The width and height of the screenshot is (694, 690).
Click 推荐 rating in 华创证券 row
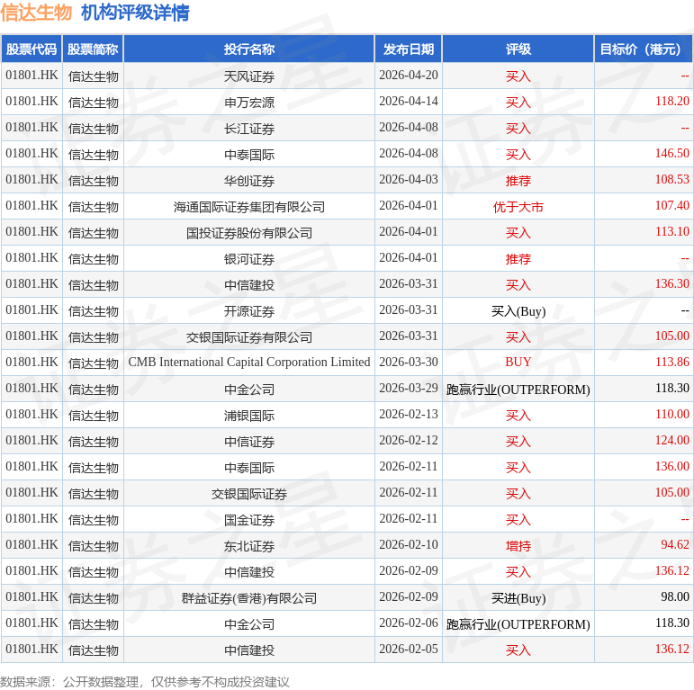coord(518,181)
